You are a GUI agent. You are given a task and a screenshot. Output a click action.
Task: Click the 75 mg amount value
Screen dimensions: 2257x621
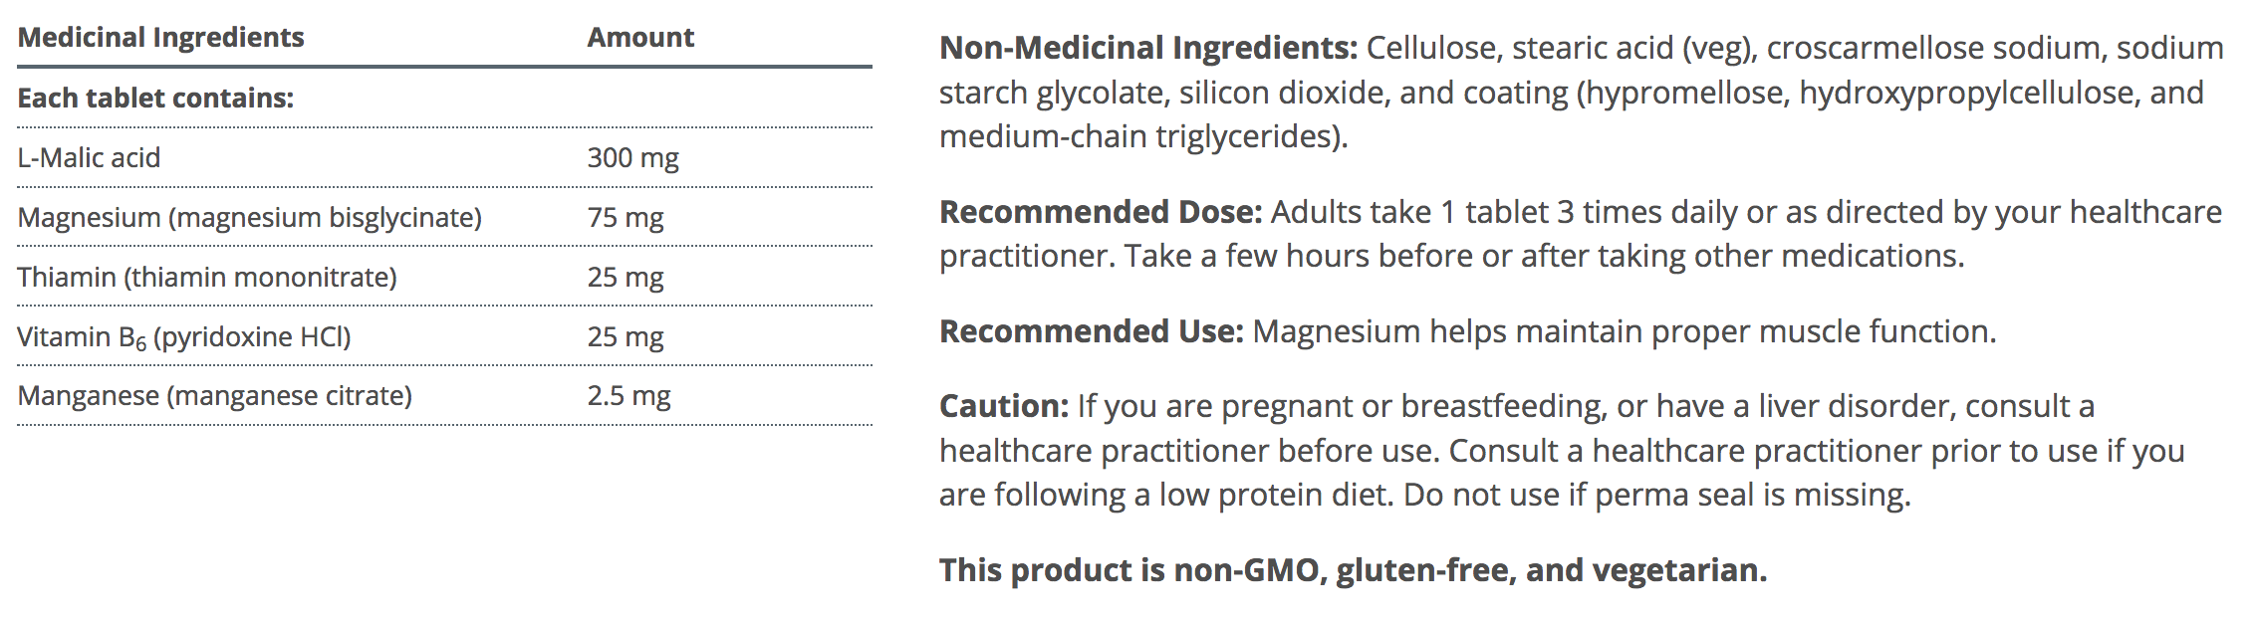pos(626,217)
